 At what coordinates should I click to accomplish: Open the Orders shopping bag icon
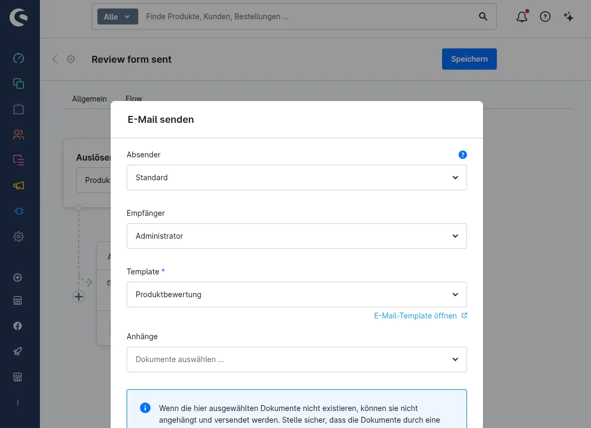pos(19,109)
